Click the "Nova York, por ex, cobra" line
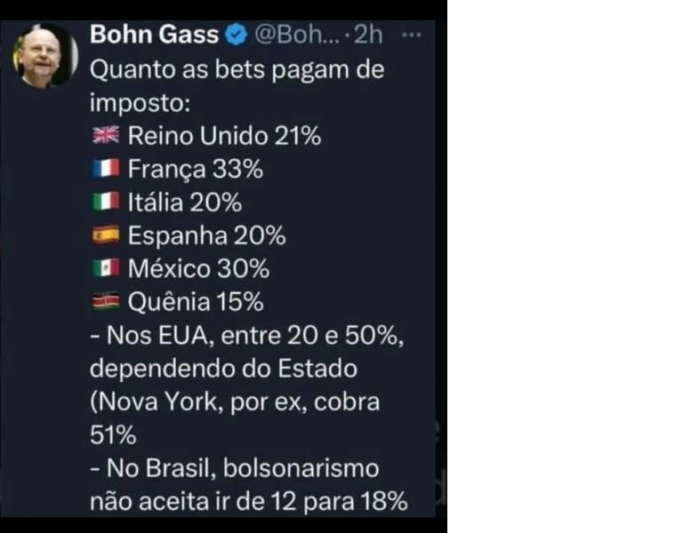 (235, 402)
